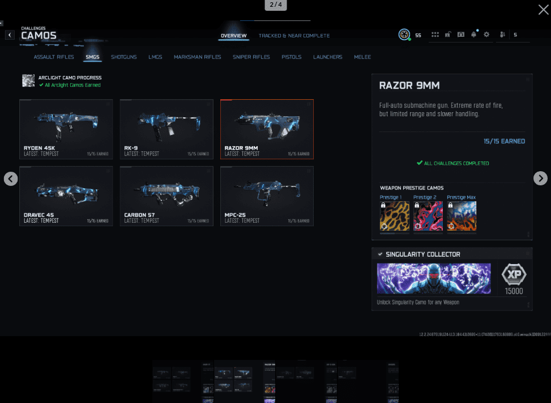Select the Sniper Rifles category tab
The width and height of the screenshot is (551, 403).
[251, 57]
